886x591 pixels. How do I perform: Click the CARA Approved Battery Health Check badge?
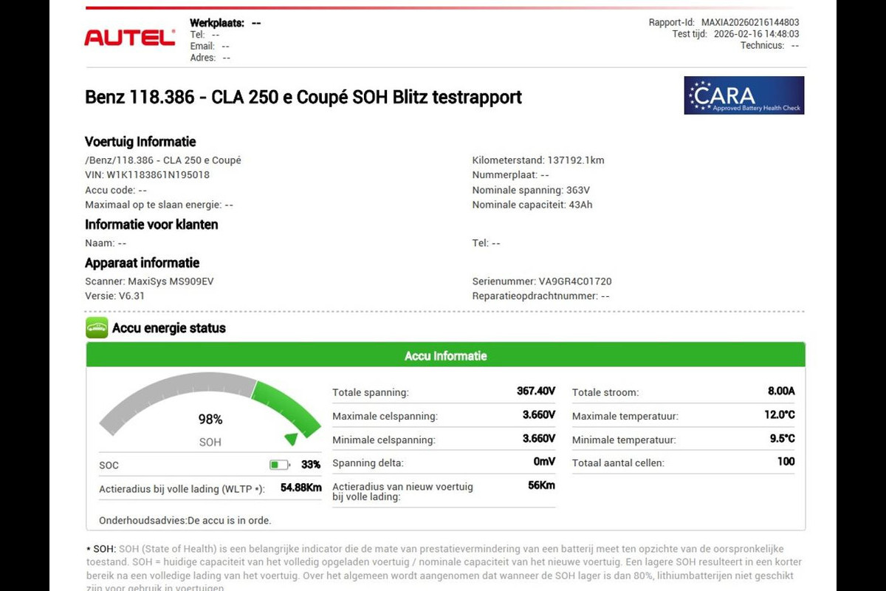(744, 95)
